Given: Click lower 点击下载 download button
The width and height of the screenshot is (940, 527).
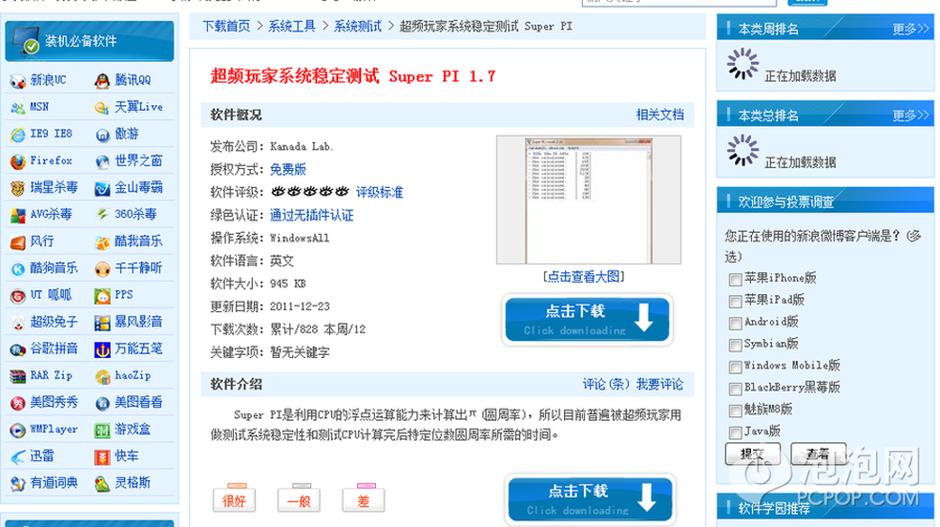Looking at the screenshot, I should click(590, 500).
